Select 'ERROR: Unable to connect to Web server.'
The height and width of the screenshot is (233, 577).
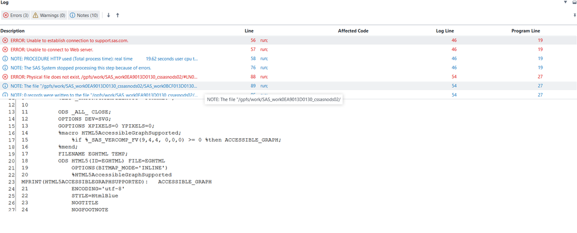[51, 49]
